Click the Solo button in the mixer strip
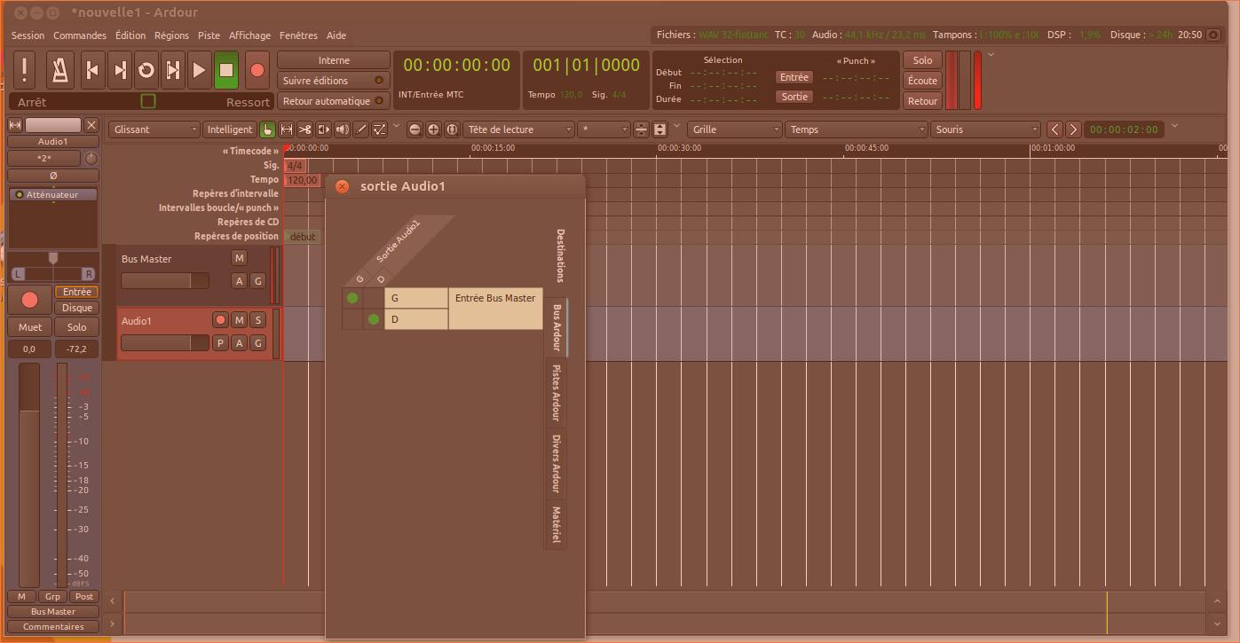Image resolution: width=1240 pixels, height=643 pixels. [77, 327]
